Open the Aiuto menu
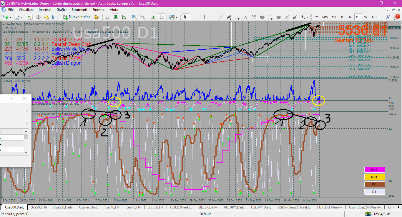 [x=114, y=10]
